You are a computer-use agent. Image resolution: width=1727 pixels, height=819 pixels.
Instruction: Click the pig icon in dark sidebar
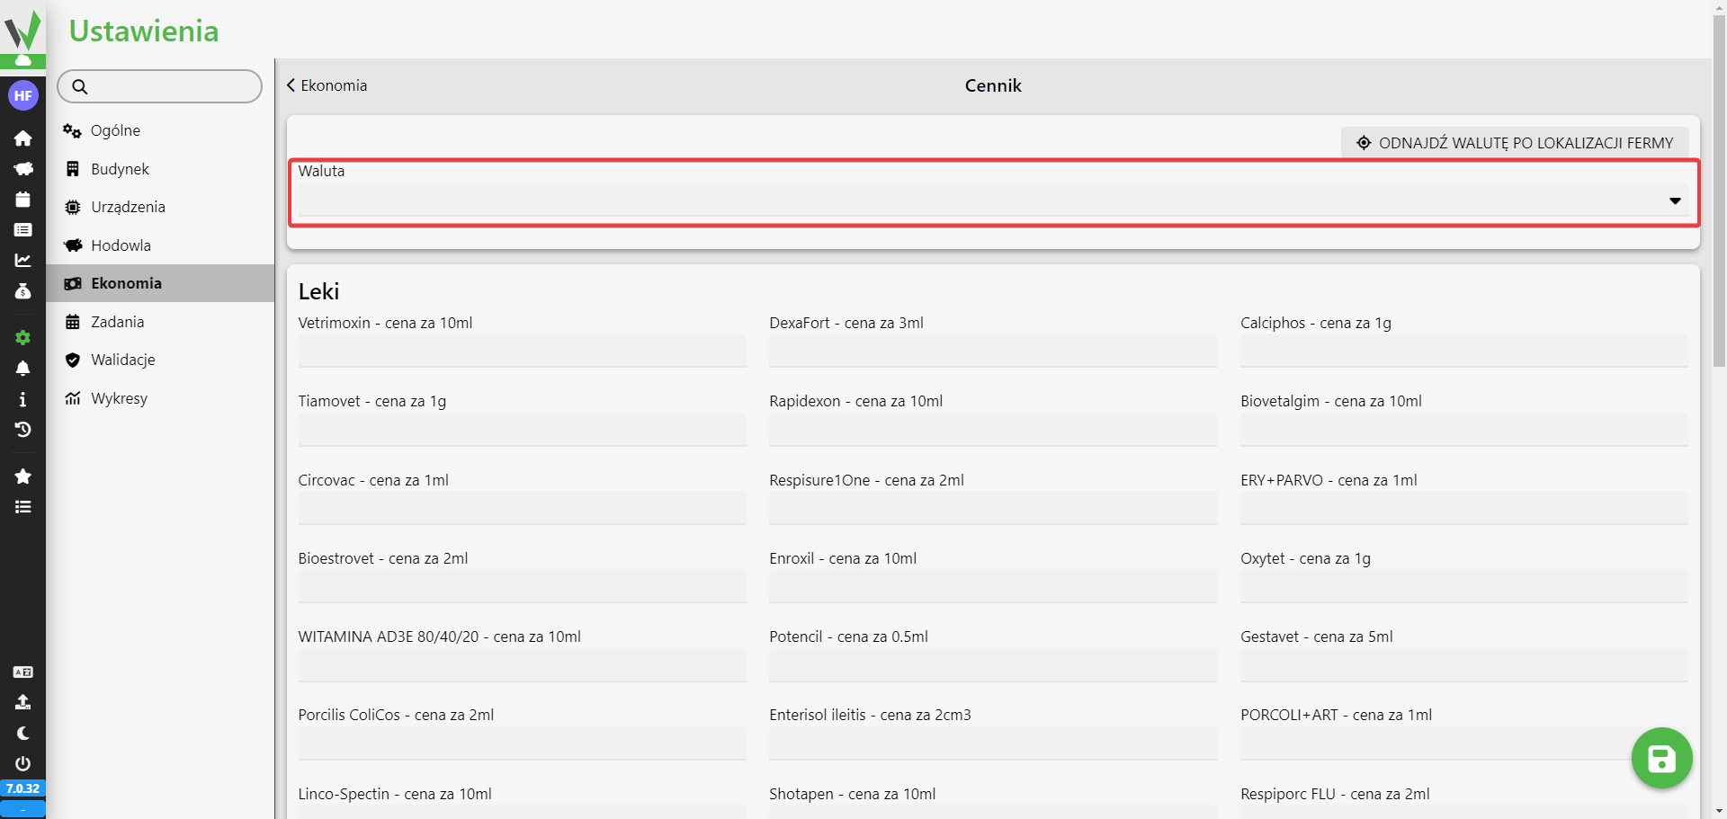pos(22,169)
